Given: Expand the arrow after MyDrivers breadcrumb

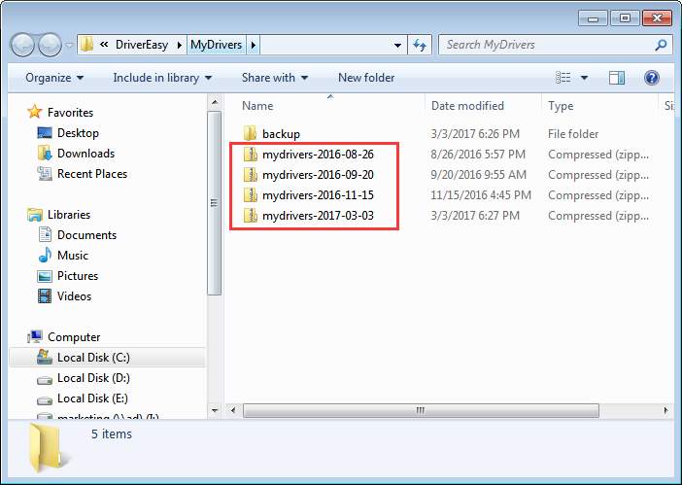Looking at the screenshot, I should [x=254, y=45].
